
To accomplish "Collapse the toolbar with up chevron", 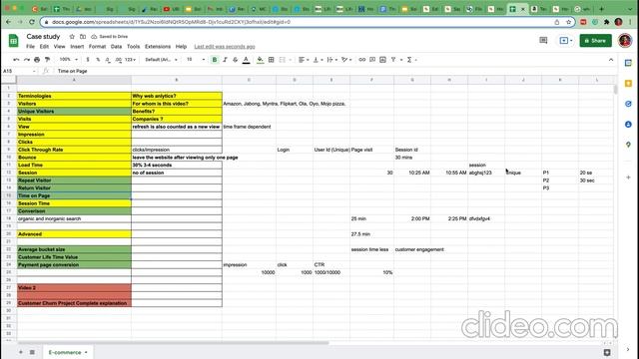I will pos(611,60).
